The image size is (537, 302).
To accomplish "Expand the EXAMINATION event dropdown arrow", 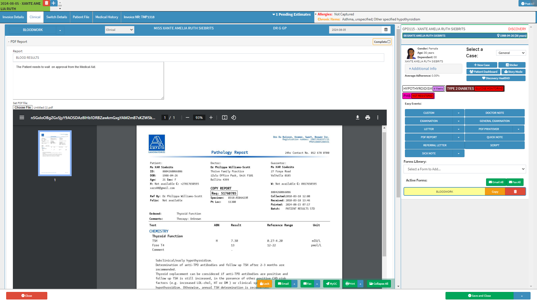I will pos(459,121).
